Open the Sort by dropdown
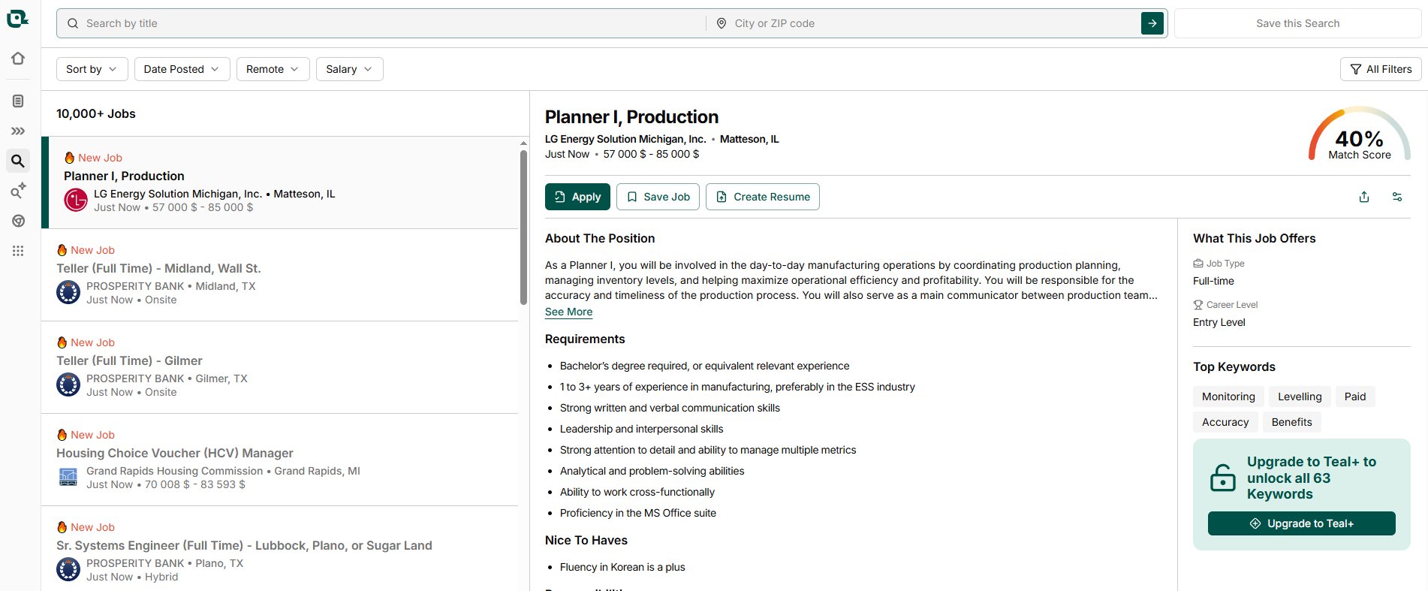The width and height of the screenshot is (1428, 591). (92, 69)
